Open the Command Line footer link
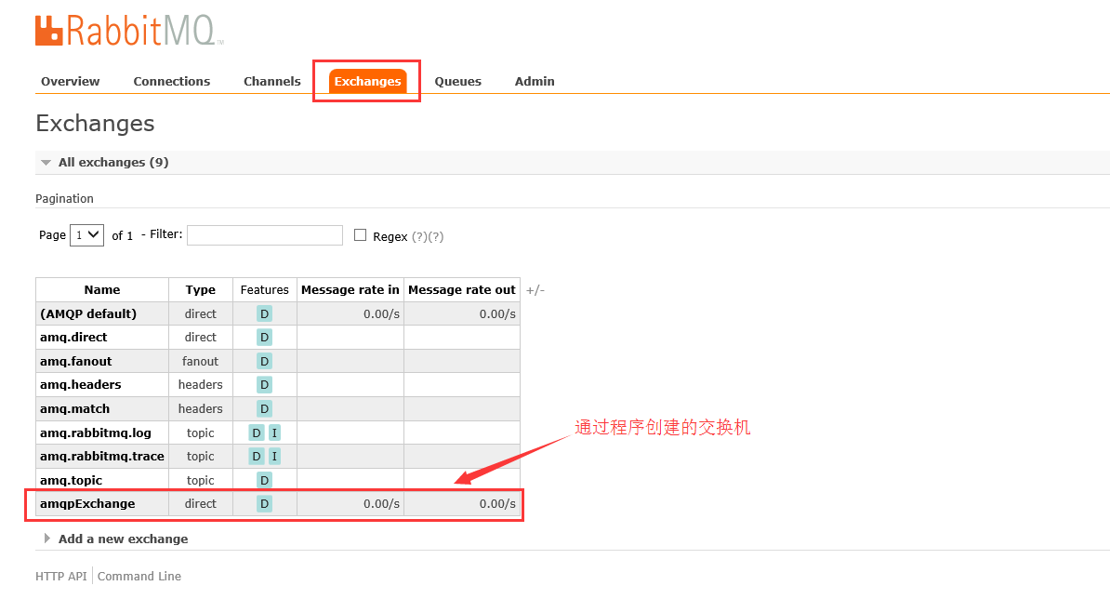The width and height of the screenshot is (1110, 599). 139,576
